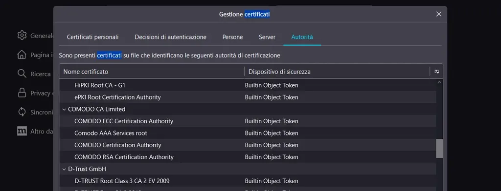The height and width of the screenshot is (191, 501).
Task: Select COMODO RSA Certification Authority
Action: click(248, 157)
